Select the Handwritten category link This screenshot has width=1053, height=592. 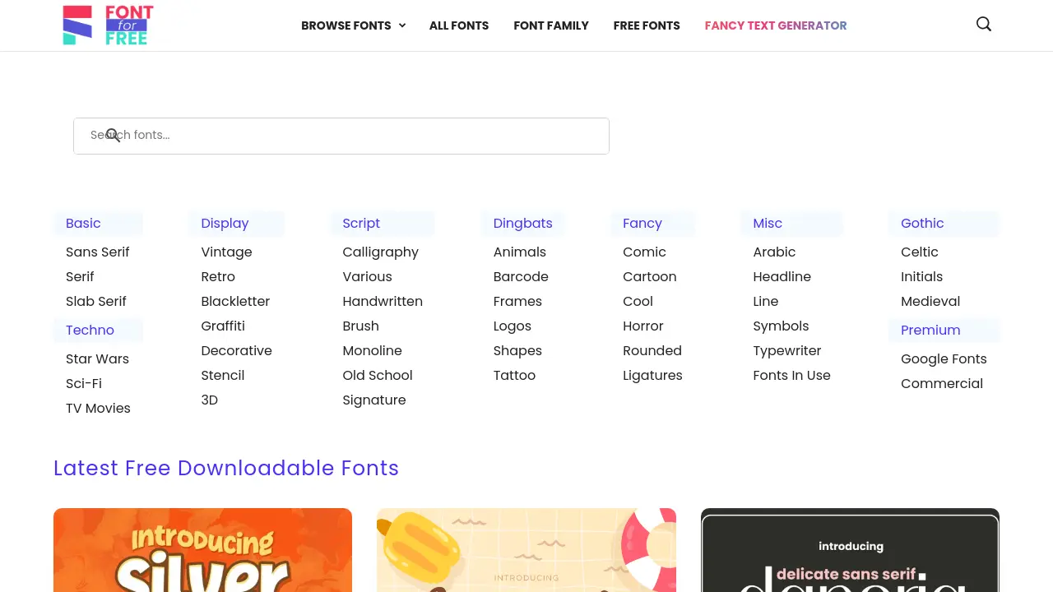point(383,301)
